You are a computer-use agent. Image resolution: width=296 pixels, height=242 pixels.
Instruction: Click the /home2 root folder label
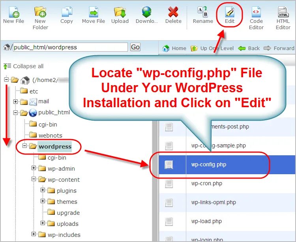(45, 80)
